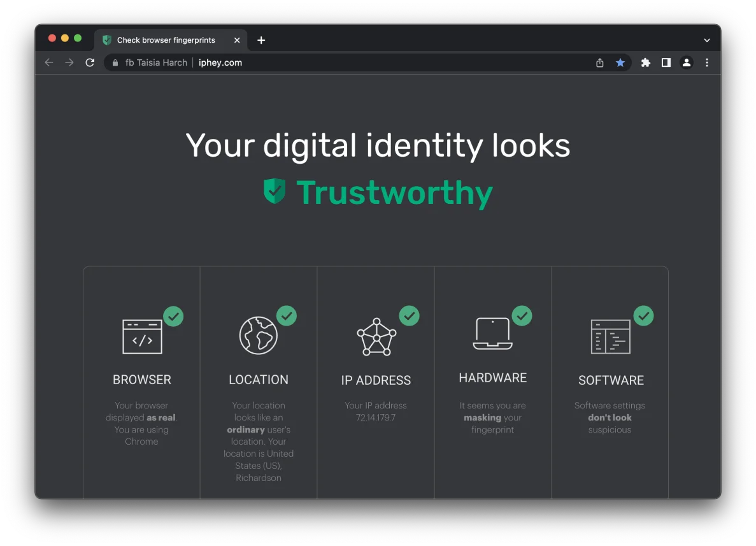Click the iphey.com address field

point(367,62)
